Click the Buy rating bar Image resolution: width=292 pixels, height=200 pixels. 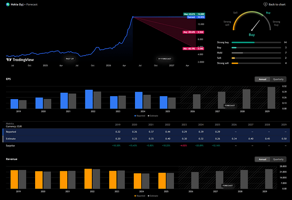pos(256,48)
